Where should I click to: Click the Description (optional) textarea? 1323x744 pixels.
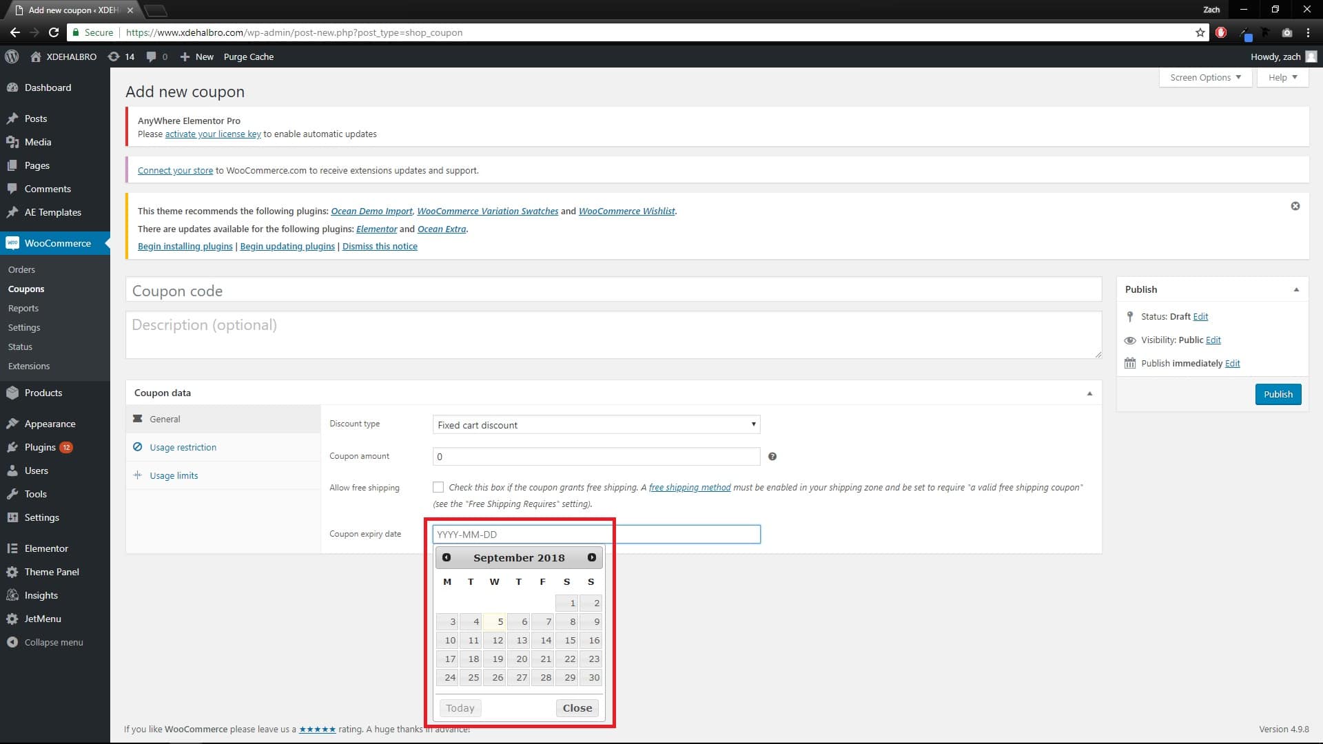click(613, 335)
